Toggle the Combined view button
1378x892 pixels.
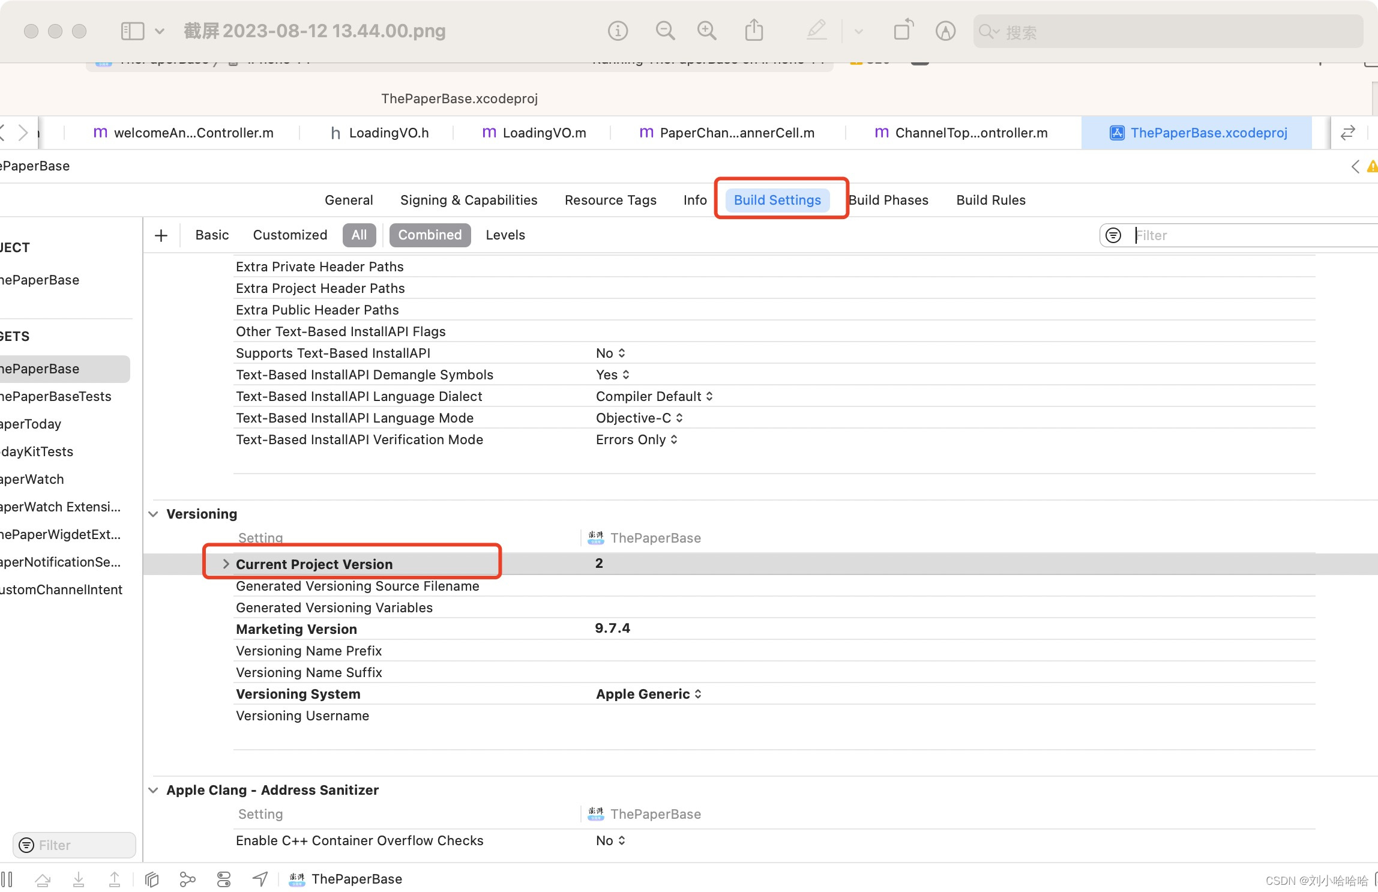(x=430, y=234)
